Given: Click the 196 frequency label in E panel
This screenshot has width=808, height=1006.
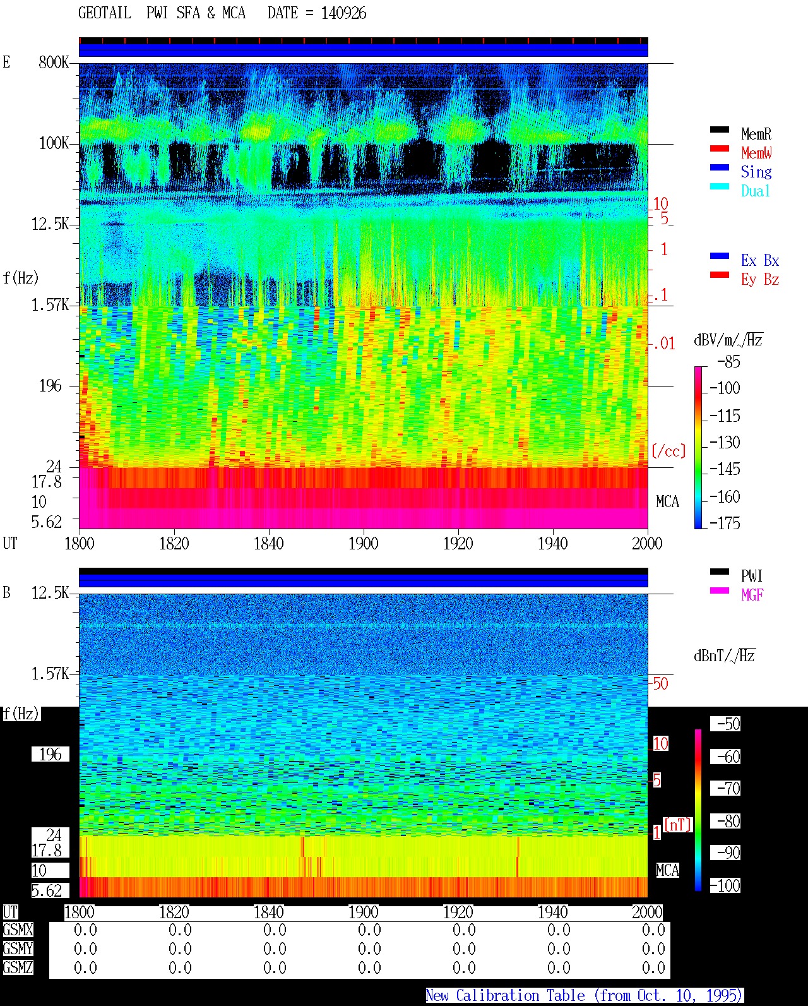Looking at the screenshot, I should [50, 386].
